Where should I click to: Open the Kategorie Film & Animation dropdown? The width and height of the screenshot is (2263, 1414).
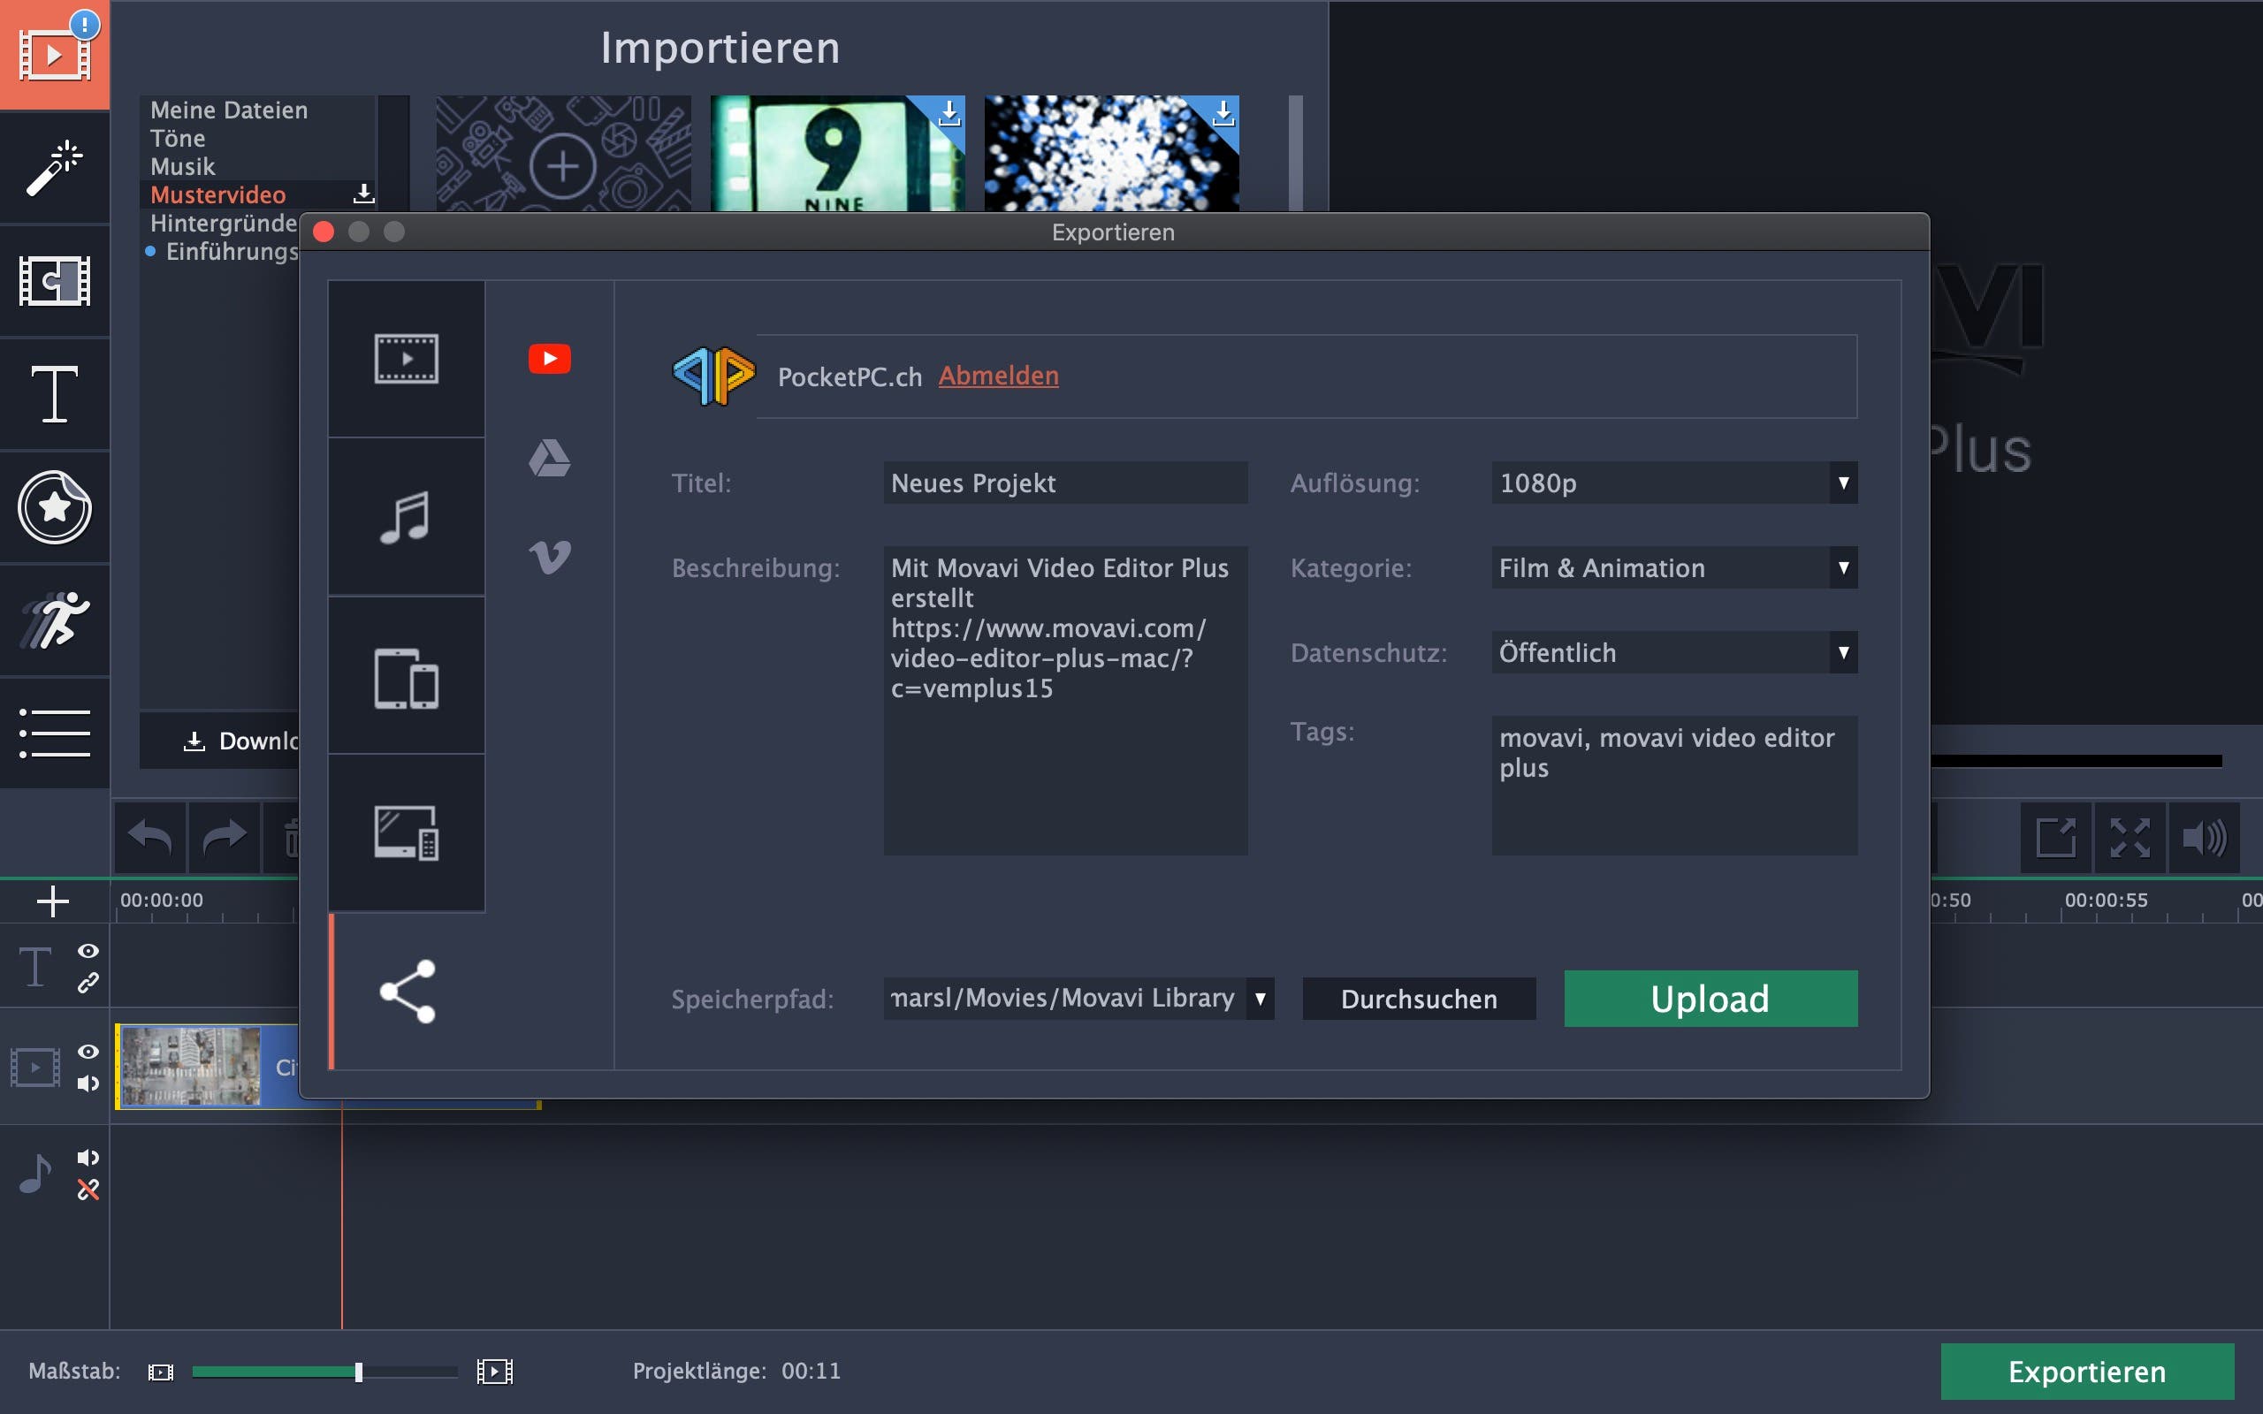pyautogui.click(x=1672, y=567)
